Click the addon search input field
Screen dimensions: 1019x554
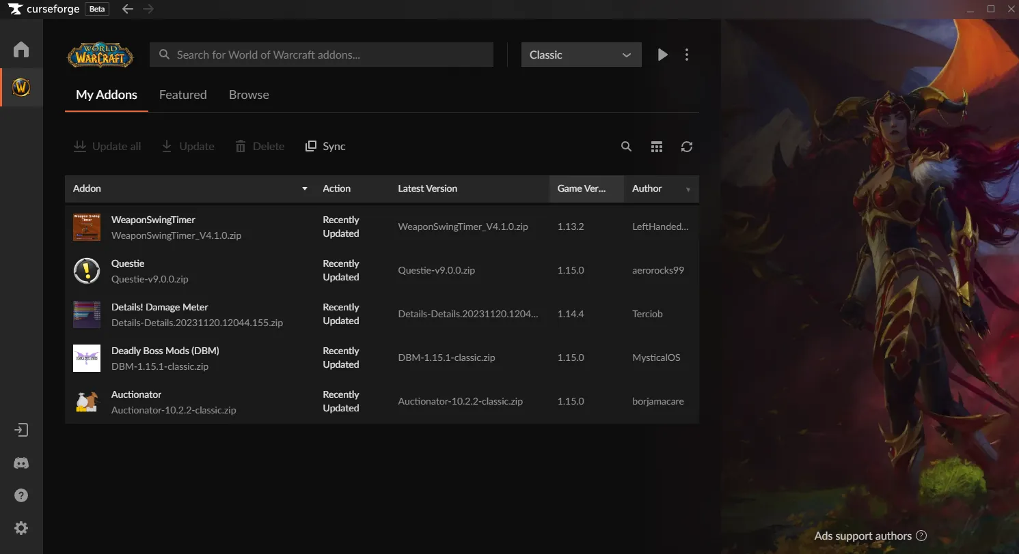point(321,55)
